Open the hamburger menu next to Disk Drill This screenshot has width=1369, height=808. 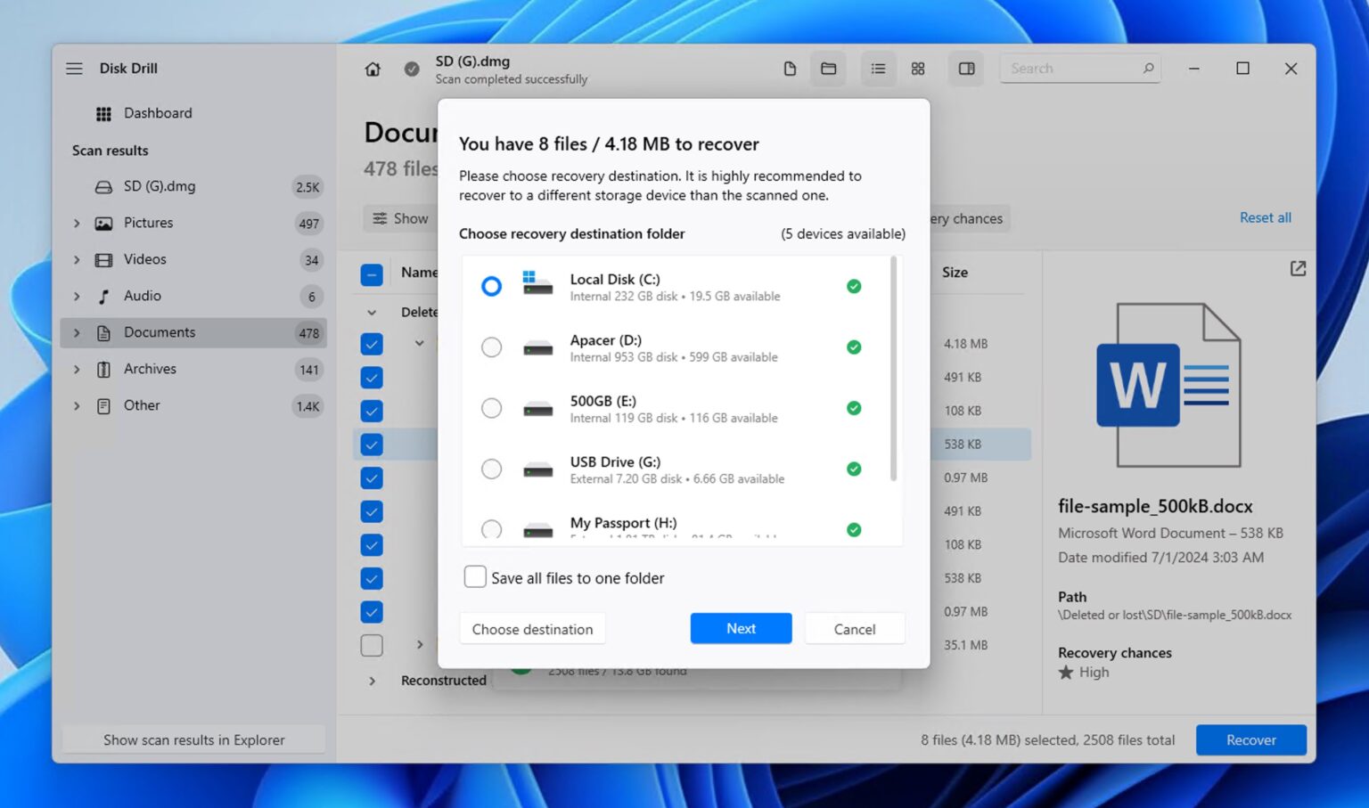point(74,68)
